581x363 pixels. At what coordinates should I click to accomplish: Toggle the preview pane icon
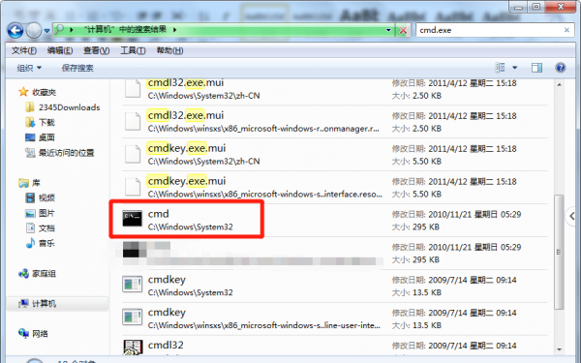tap(536, 68)
